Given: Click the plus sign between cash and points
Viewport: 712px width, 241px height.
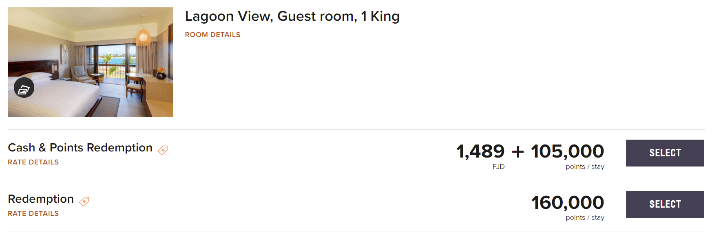Looking at the screenshot, I should 517,152.
